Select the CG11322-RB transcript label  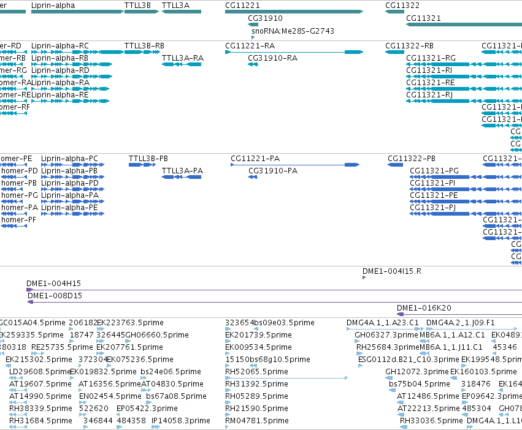409,46
